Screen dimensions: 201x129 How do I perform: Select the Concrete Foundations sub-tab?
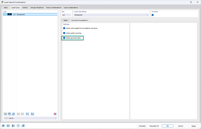coord(80,20)
